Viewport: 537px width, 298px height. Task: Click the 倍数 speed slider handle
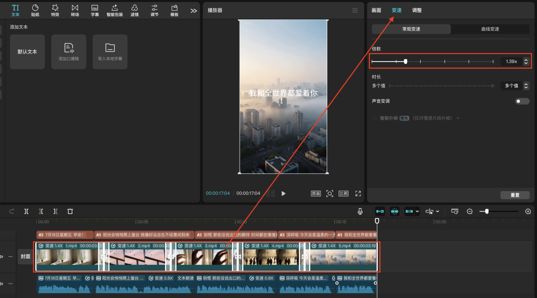pyautogui.click(x=406, y=62)
